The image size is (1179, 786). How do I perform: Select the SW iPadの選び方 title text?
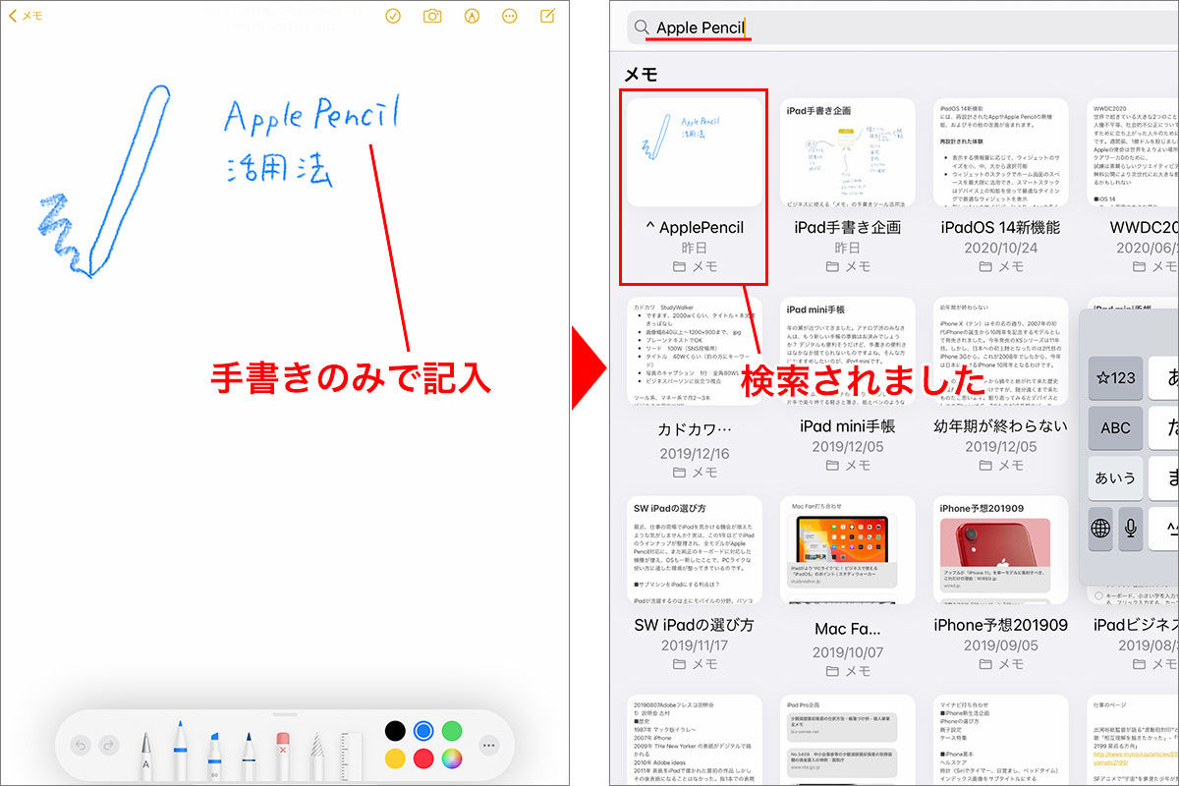695,625
